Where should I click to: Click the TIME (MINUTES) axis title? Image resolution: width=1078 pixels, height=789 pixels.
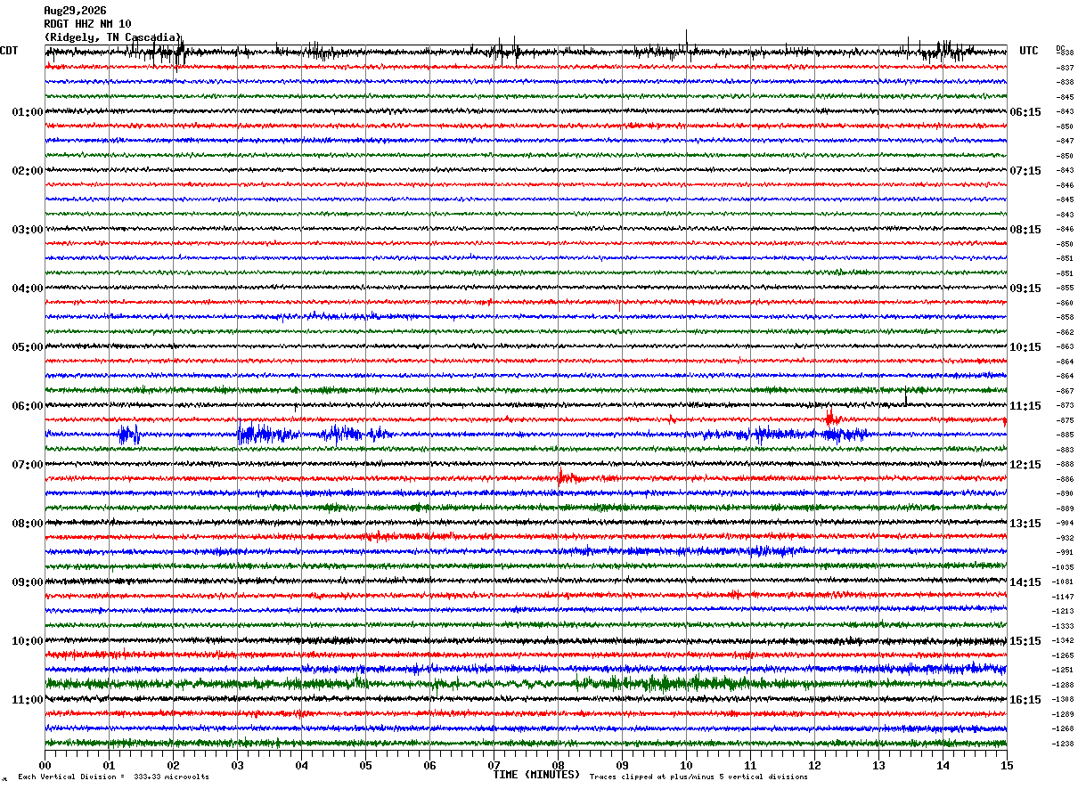point(536,775)
